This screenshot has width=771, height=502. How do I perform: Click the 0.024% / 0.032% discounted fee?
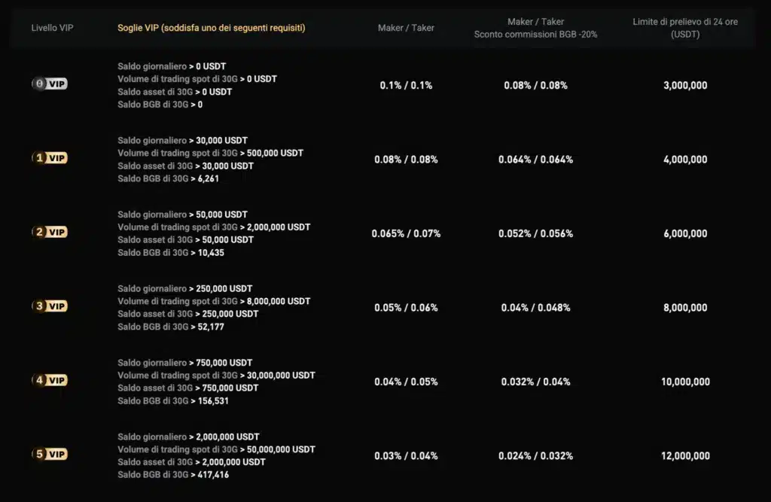pos(535,455)
